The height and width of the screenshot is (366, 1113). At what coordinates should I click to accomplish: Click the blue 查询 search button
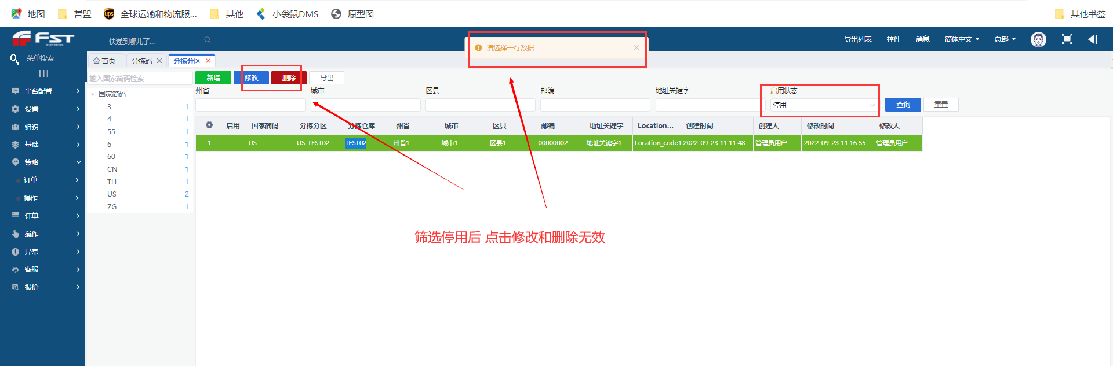[x=903, y=105]
